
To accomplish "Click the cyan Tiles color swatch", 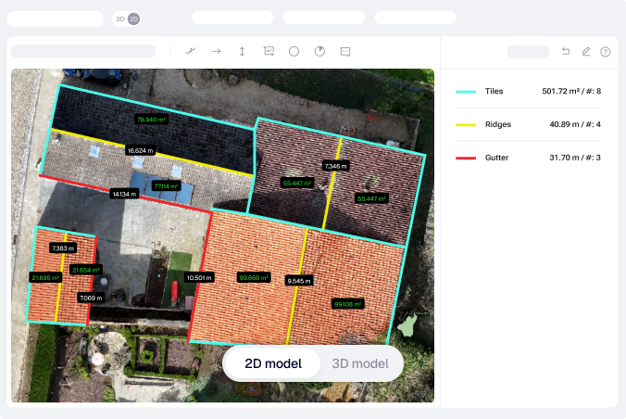I will (466, 92).
